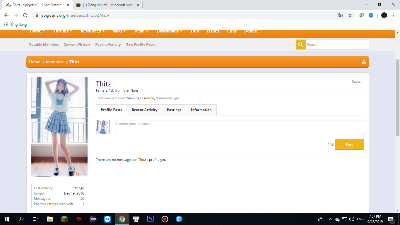Click the ENG language indicator in taskbar
400x225 pixels.
360,219
